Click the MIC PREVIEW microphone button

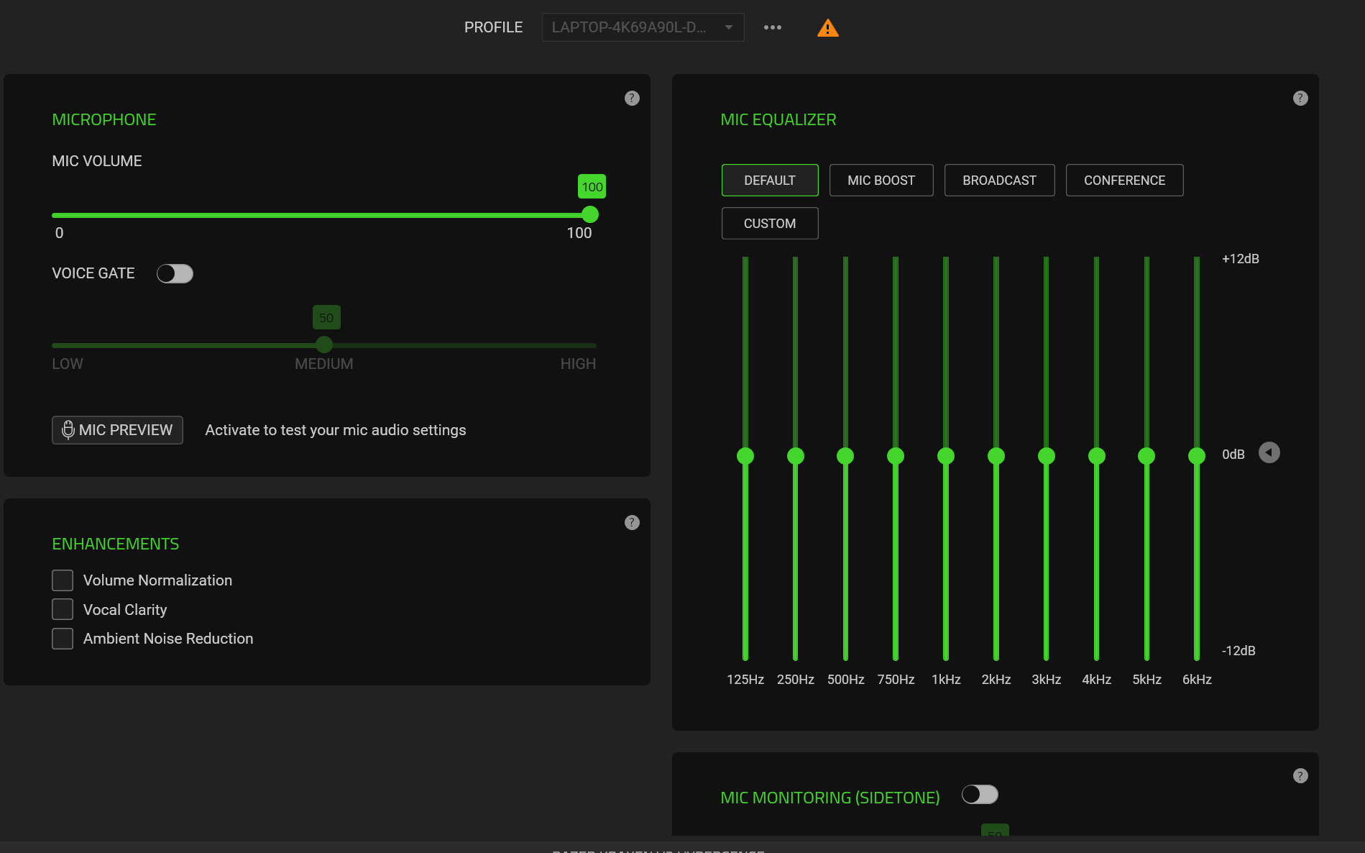coord(117,430)
